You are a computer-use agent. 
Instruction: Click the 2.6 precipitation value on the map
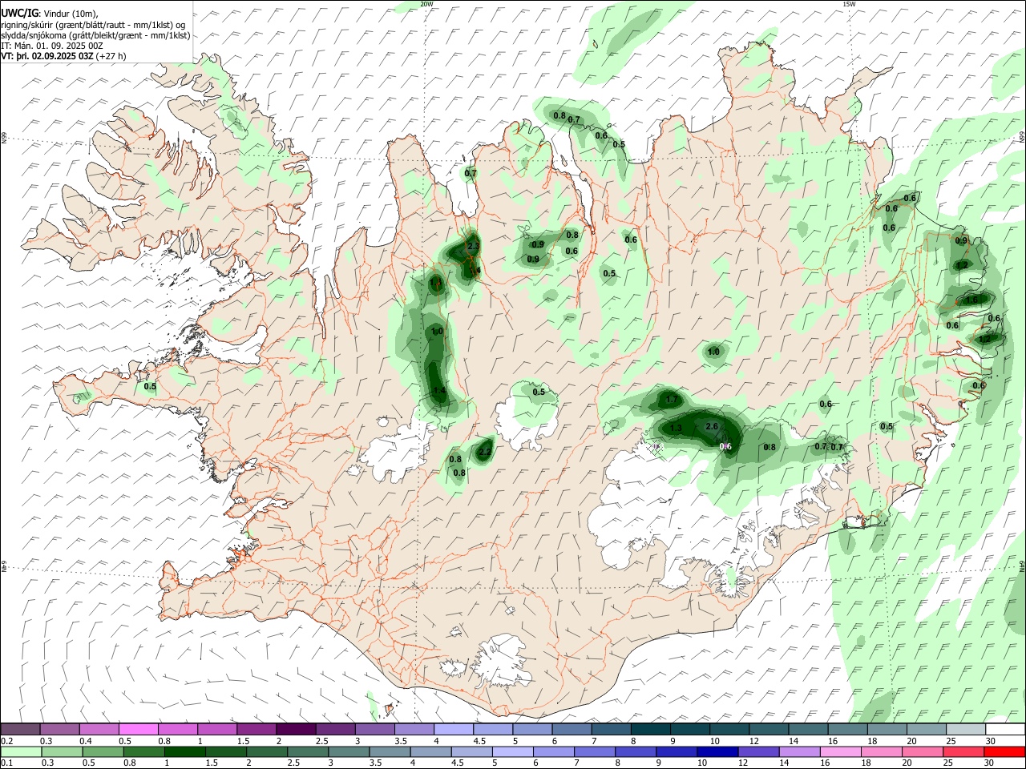[x=712, y=427]
